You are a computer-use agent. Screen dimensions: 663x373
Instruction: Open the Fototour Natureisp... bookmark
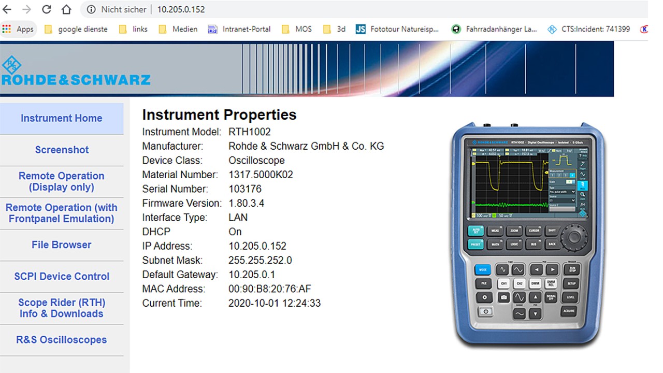point(397,29)
